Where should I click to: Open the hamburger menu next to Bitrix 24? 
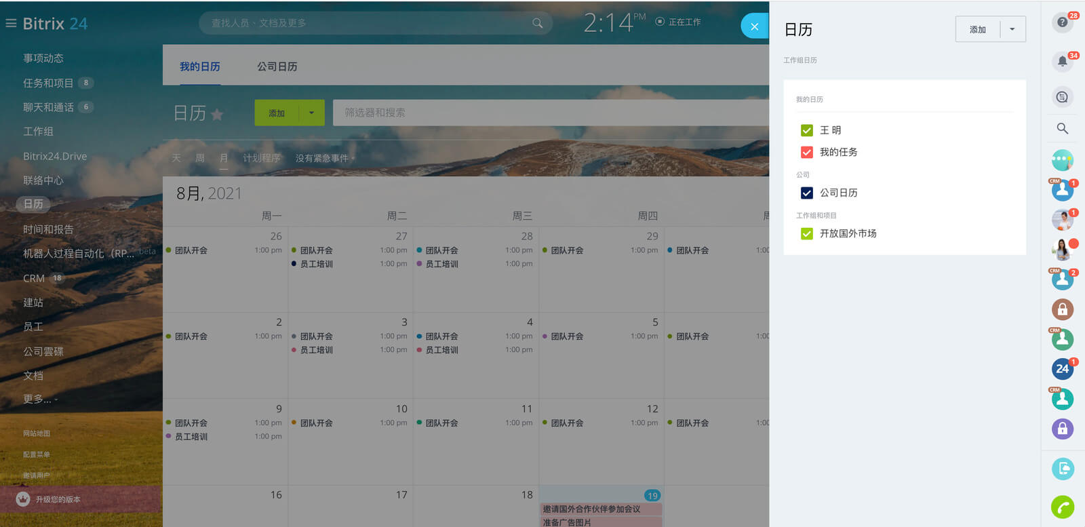(x=11, y=23)
